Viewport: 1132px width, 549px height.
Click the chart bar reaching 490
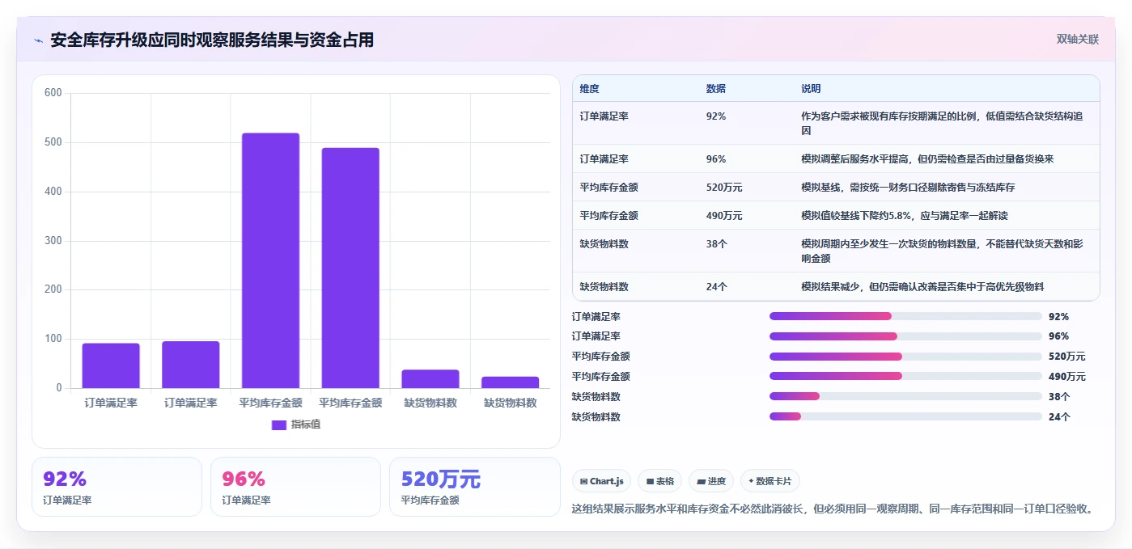(x=350, y=268)
